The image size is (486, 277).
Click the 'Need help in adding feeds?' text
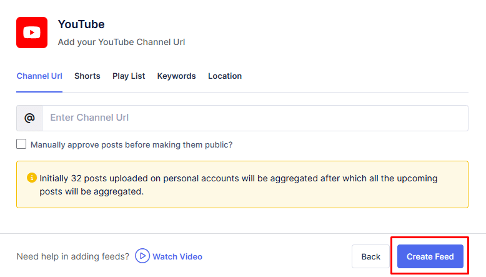click(73, 256)
